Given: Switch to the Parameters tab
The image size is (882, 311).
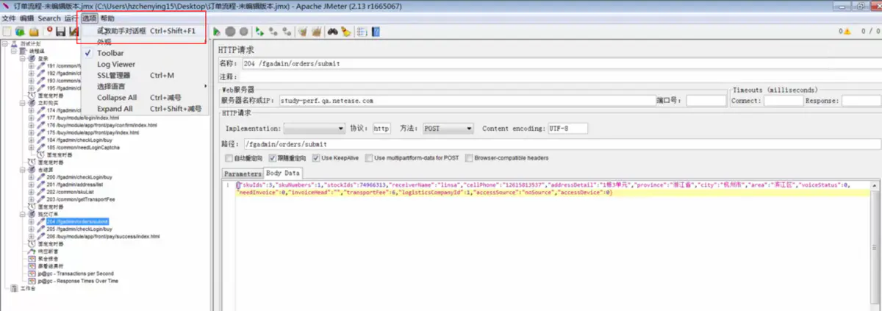Looking at the screenshot, I should click(x=243, y=174).
